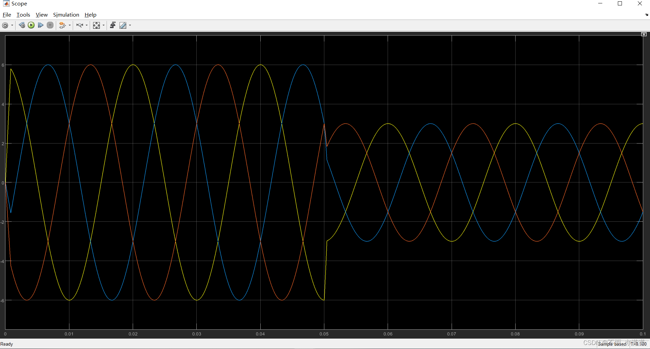Click the T=0.100 time status
The width and height of the screenshot is (650, 349).
pos(638,344)
